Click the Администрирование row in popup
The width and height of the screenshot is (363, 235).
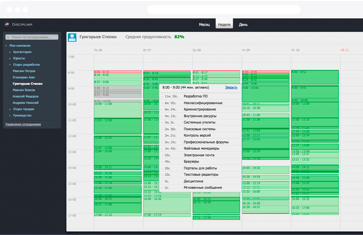click(x=200, y=109)
